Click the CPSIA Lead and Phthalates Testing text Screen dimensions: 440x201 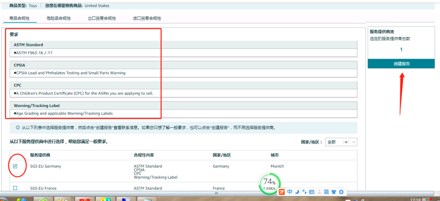pos(70,73)
